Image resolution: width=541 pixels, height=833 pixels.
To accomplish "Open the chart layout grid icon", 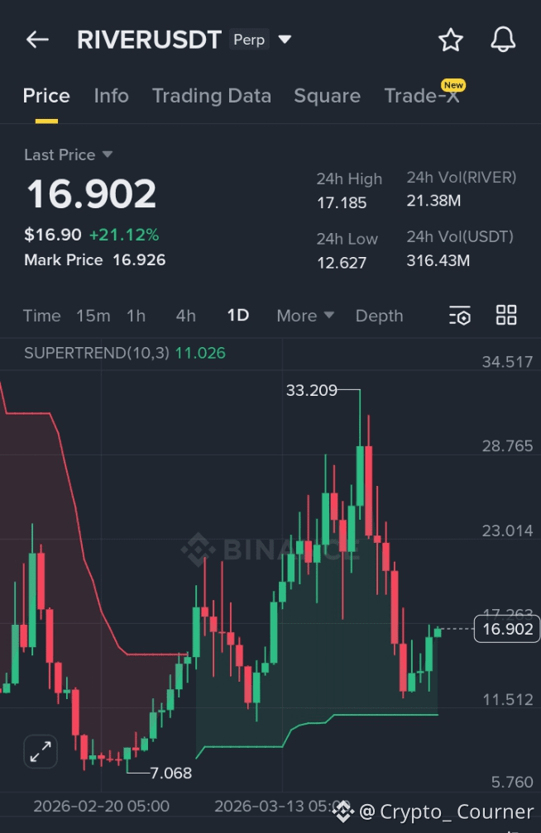I will 506,315.
